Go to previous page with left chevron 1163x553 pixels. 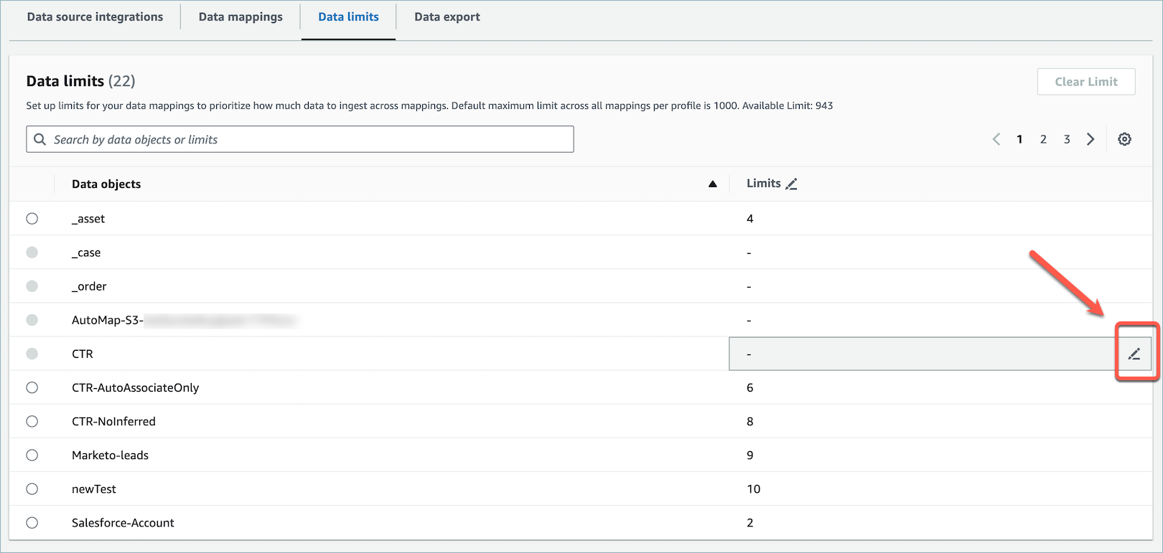[996, 139]
